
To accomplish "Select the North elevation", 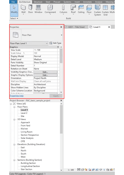I will [x=23, y=150].
